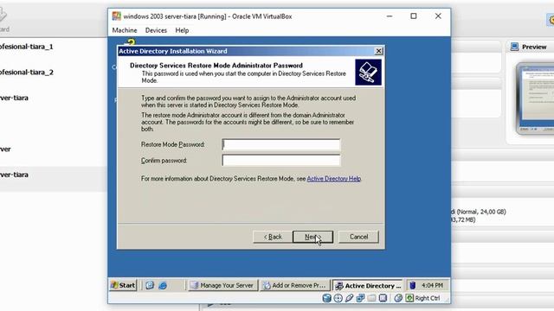The image size is (554, 311).
Task: Focus the Confirm password field
Action: (x=281, y=161)
